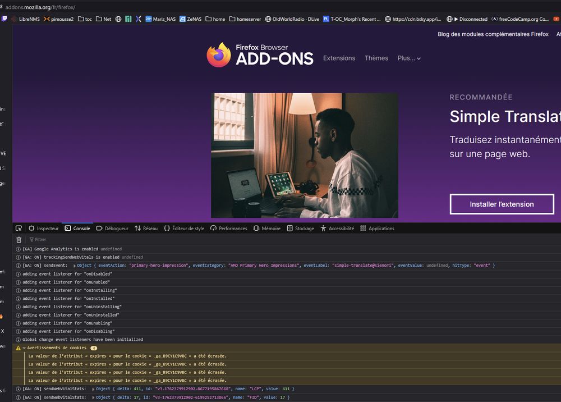The height and width of the screenshot is (402, 561).
Task: Open the pimousse2 bookmark
Action: point(59,19)
